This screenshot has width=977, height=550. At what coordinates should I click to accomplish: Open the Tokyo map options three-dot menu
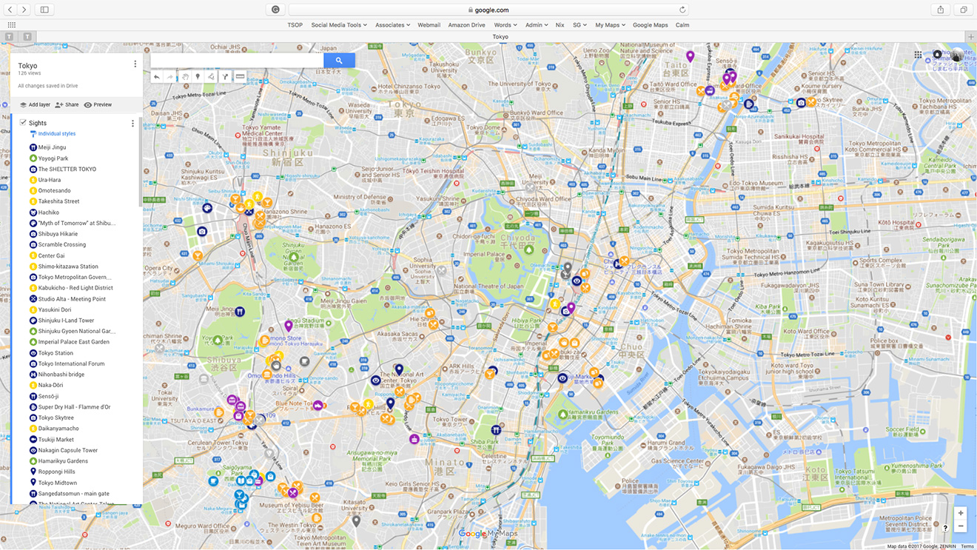pyautogui.click(x=135, y=64)
